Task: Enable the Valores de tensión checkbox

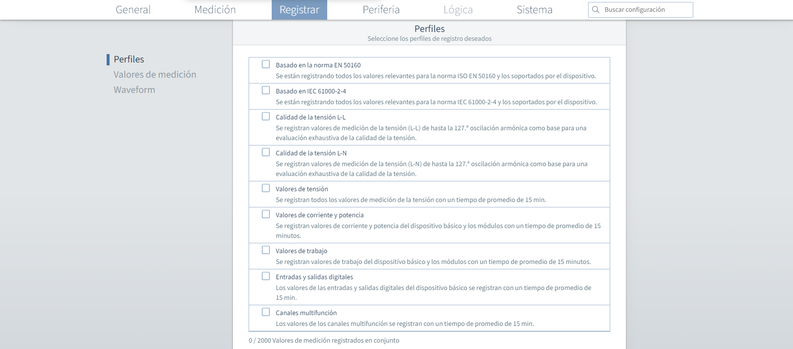Action: 266,188
